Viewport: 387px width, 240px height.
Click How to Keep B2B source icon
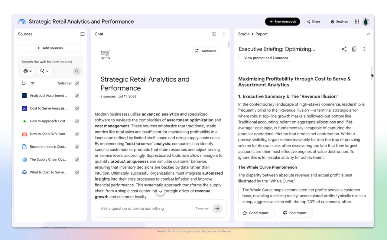(x=24, y=134)
